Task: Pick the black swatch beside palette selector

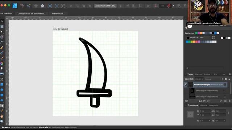Action: [x=224, y=38]
